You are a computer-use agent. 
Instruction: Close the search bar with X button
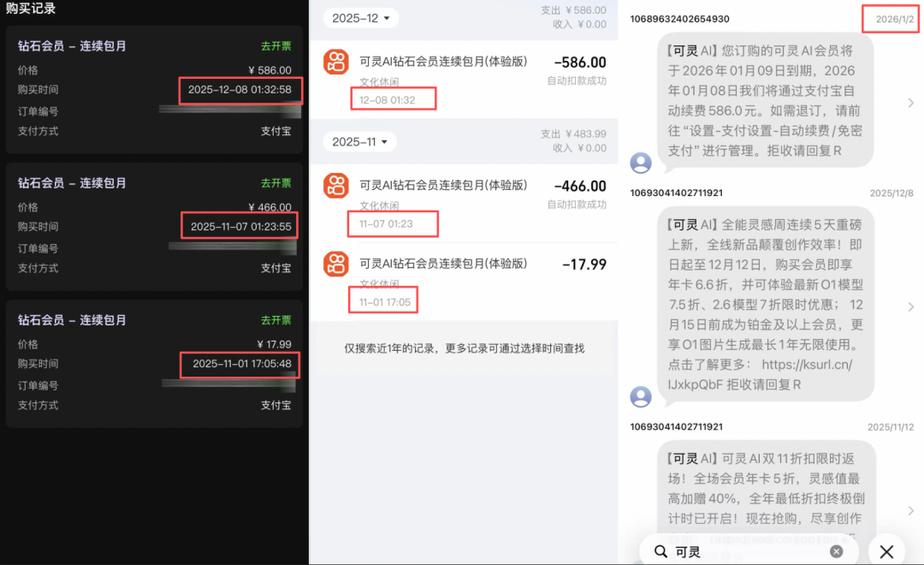[886, 551]
